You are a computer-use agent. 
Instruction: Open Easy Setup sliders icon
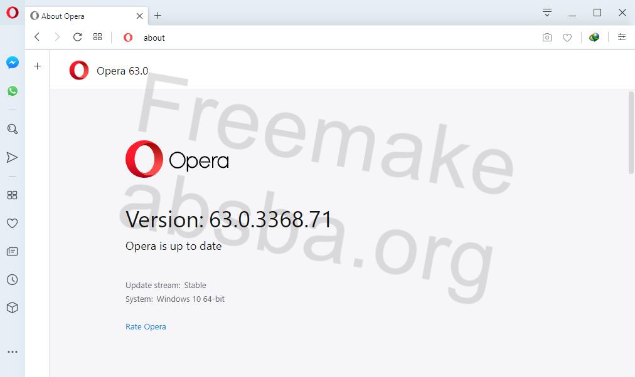[622, 37]
